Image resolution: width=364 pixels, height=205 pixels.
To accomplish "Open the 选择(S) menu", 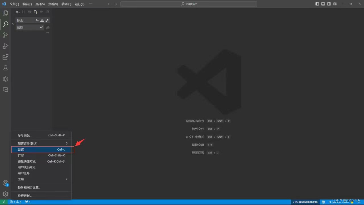I will [x=40, y=4].
